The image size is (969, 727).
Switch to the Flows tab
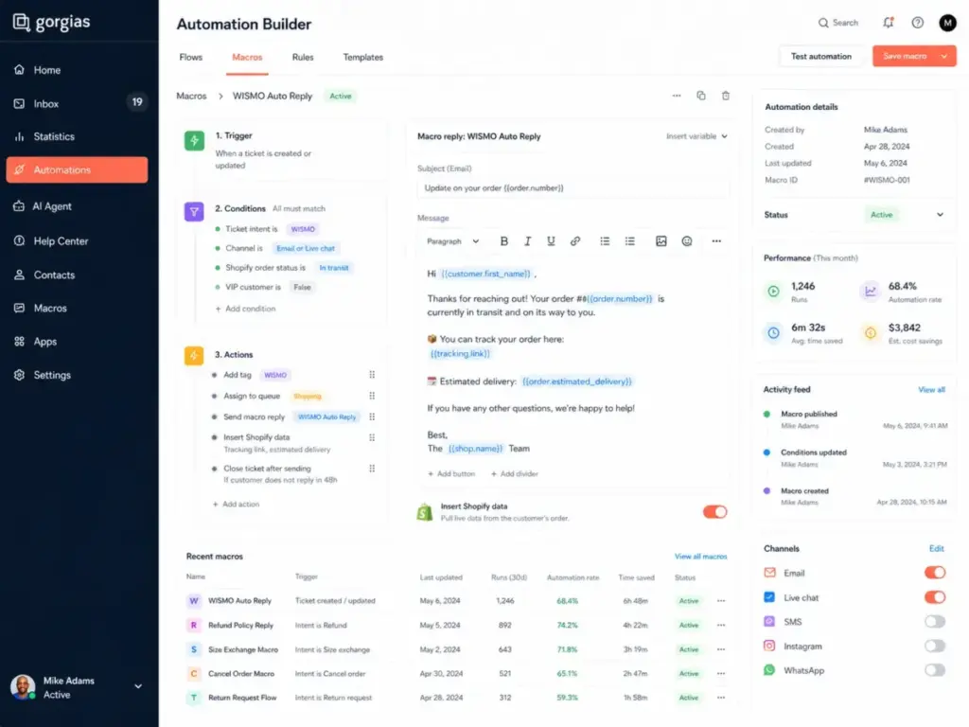click(x=191, y=57)
